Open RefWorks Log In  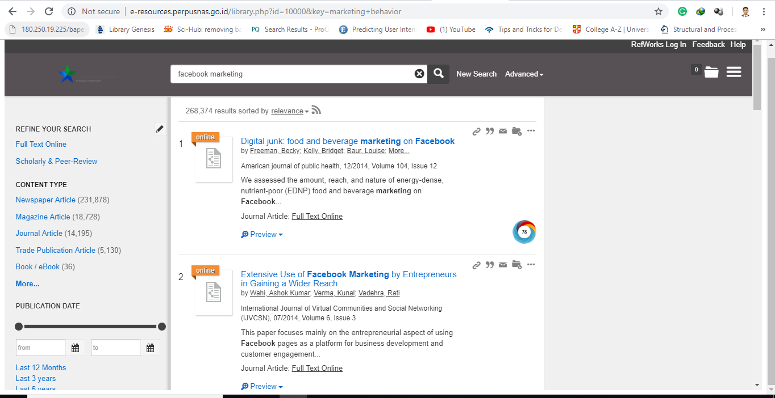tap(659, 44)
